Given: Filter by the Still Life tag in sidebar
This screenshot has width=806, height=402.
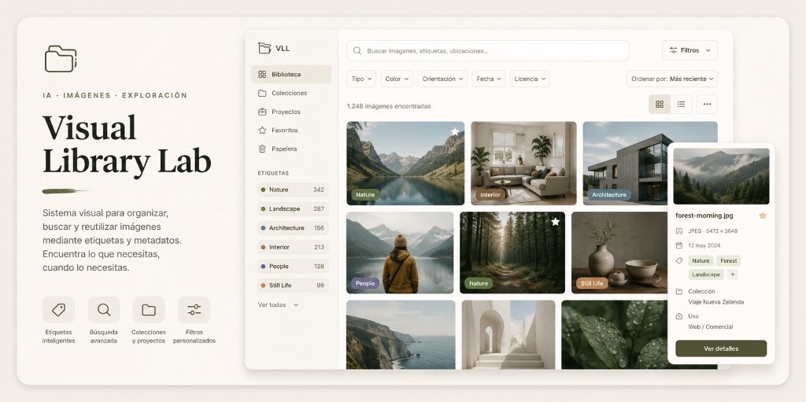Looking at the screenshot, I should (x=293, y=286).
